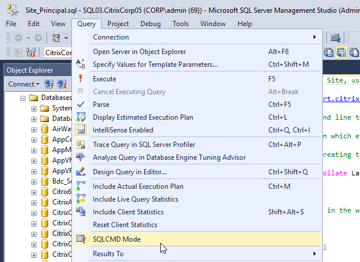Click Object Explorer disconnect server icon

[x=62, y=84]
